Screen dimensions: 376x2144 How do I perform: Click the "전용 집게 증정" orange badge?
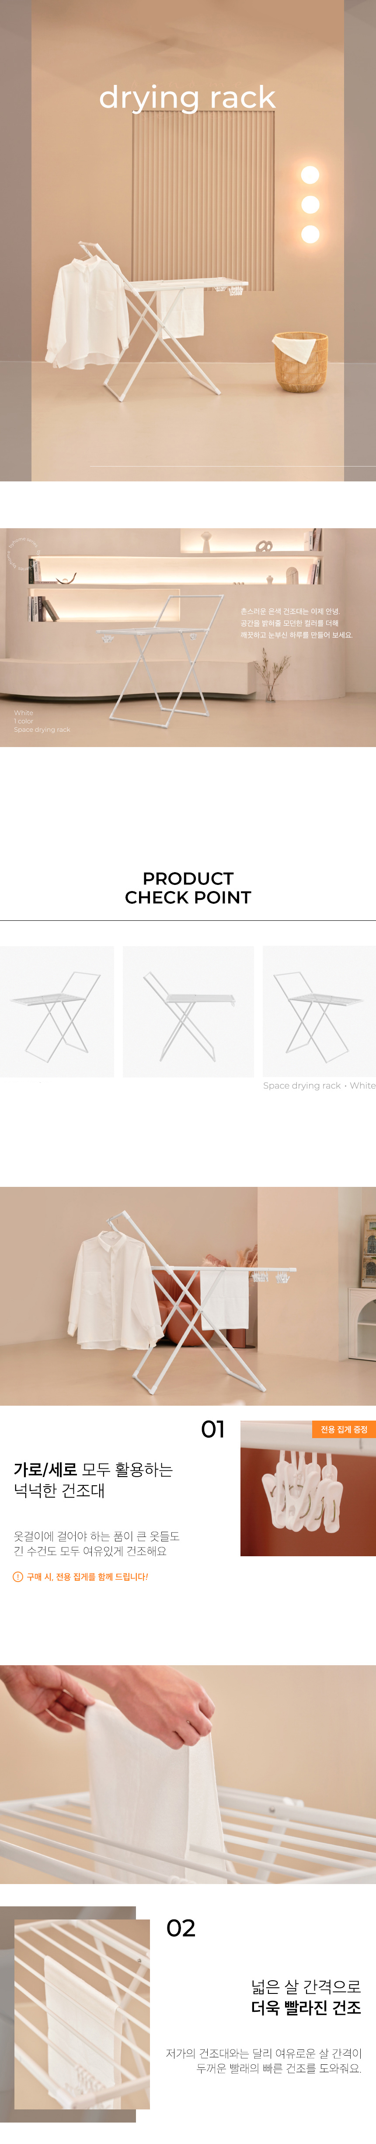(345, 1429)
